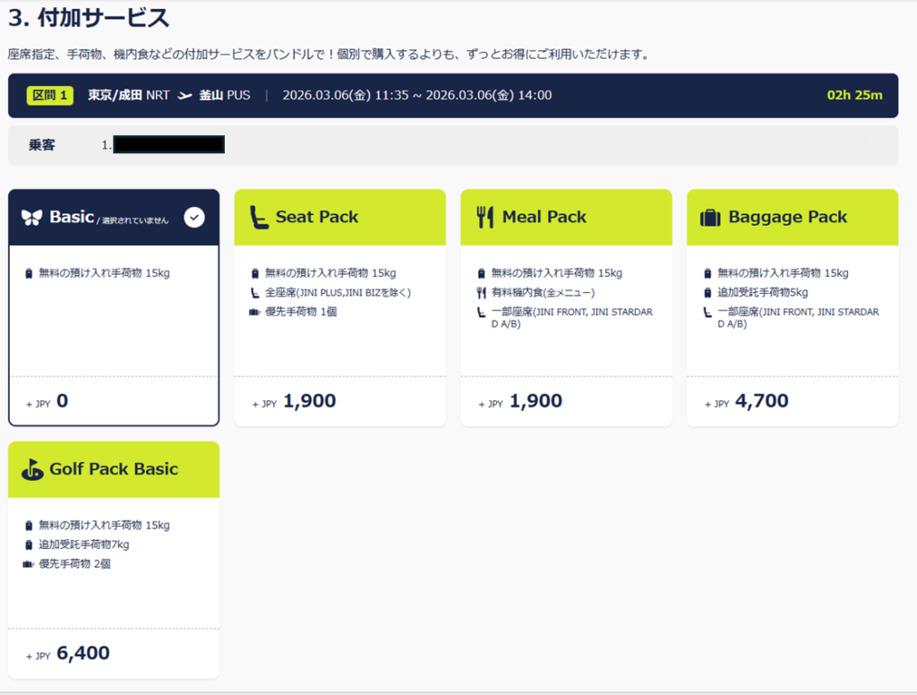This screenshot has width=917, height=695.
Task: Select the Seat Pack bundle title
Action: tap(316, 217)
